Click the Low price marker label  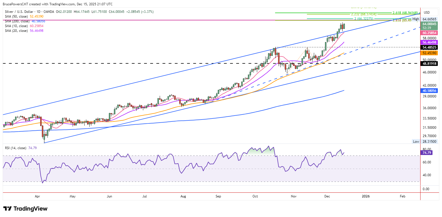click(x=416, y=142)
